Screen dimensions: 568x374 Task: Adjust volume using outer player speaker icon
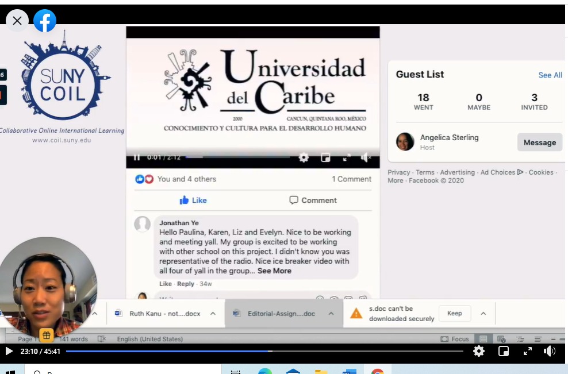pos(550,351)
